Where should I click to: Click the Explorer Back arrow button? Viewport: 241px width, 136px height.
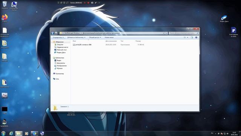(52, 33)
